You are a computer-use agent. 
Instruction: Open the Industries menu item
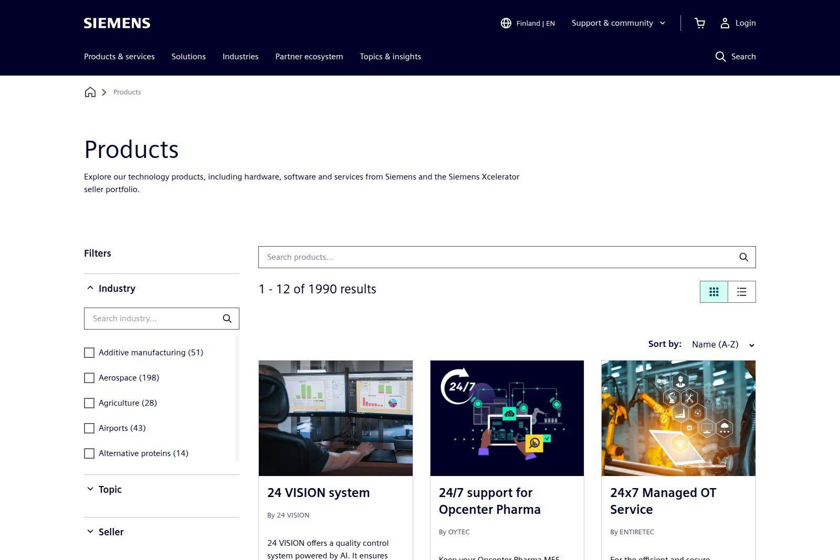coord(240,57)
